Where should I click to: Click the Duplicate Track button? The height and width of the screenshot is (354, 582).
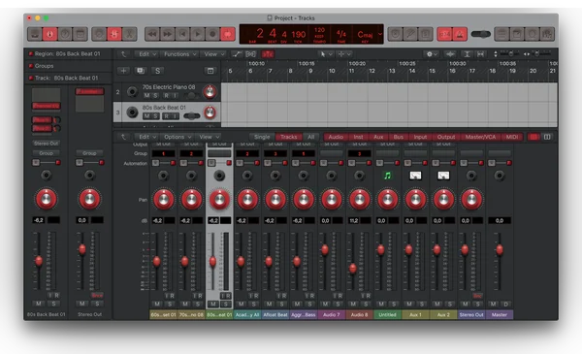141,71
